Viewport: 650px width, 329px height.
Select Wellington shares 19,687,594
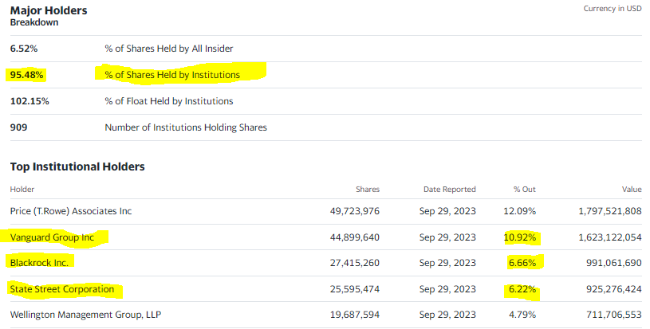[355, 315]
